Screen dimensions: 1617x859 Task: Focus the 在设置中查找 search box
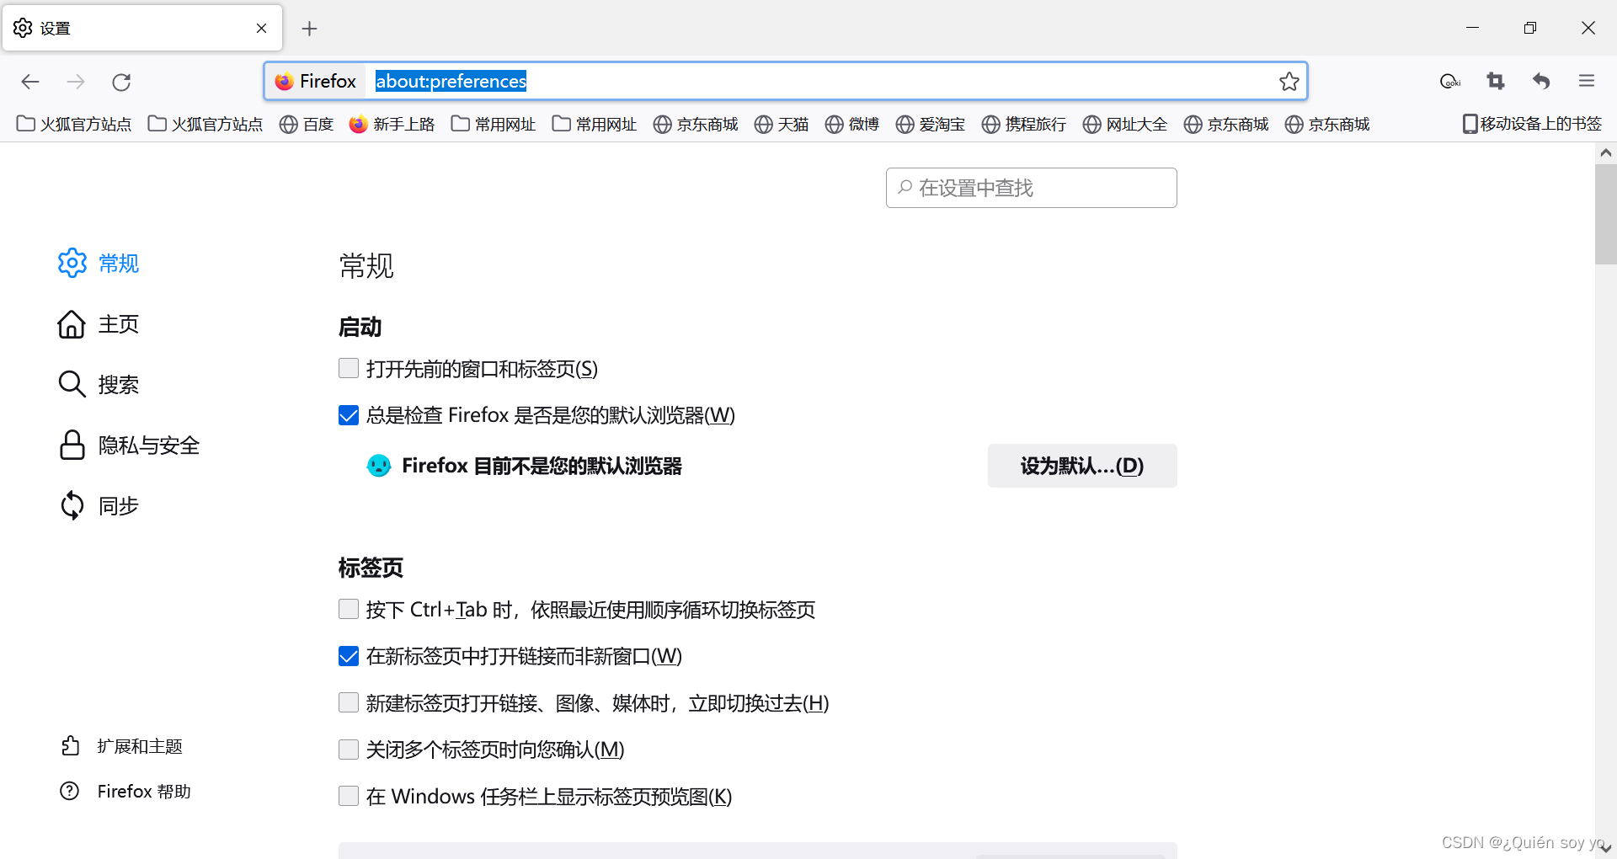pyautogui.click(x=1031, y=188)
